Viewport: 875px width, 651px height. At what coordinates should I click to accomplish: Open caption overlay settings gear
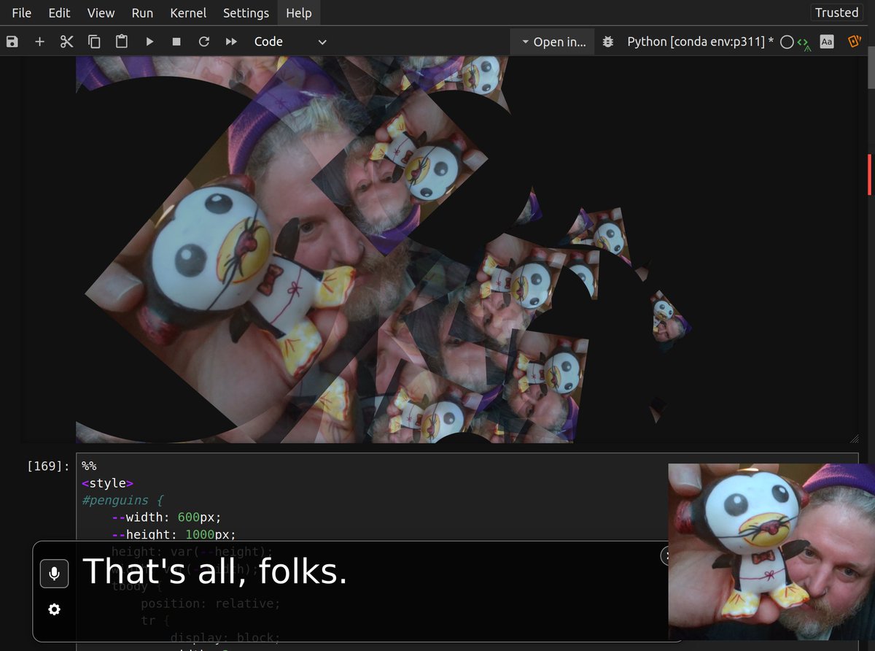pyautogui.click(x=54, y=609)
